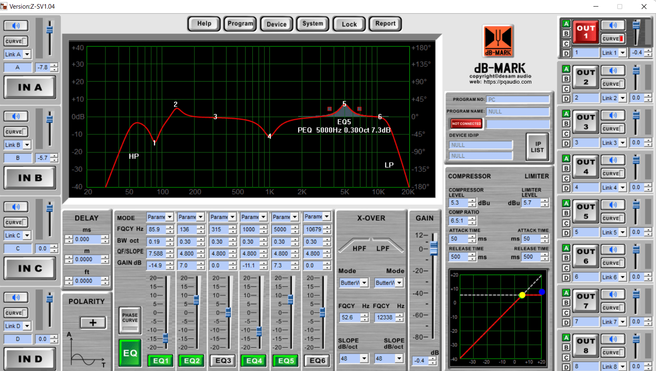Click the OUT 1 speaker mute icon
The image size is (656, 371).
pyautogui.click(x=613, y=26)
